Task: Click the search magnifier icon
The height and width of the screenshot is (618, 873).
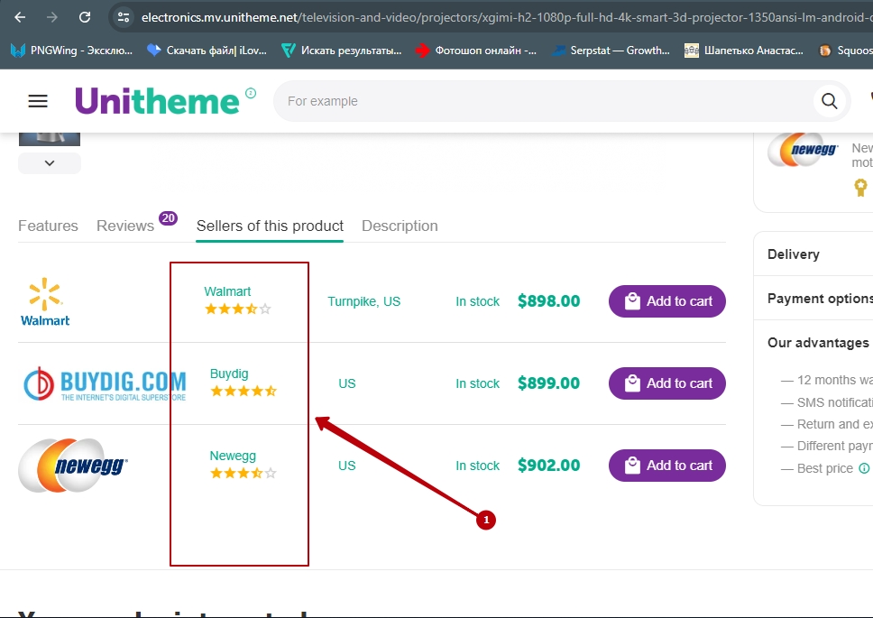Action: [x=829, y=101]
